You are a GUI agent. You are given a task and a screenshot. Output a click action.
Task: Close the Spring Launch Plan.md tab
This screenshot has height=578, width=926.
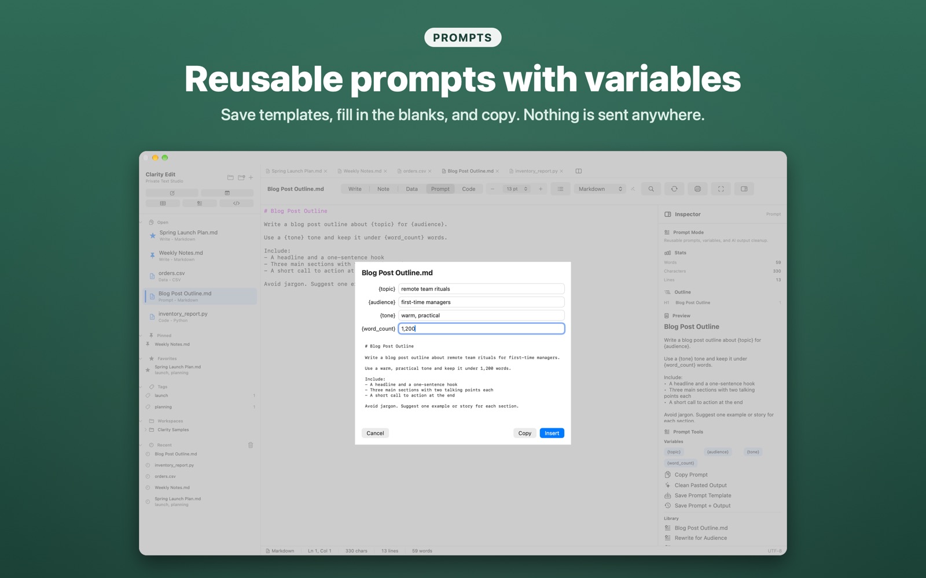326,171
